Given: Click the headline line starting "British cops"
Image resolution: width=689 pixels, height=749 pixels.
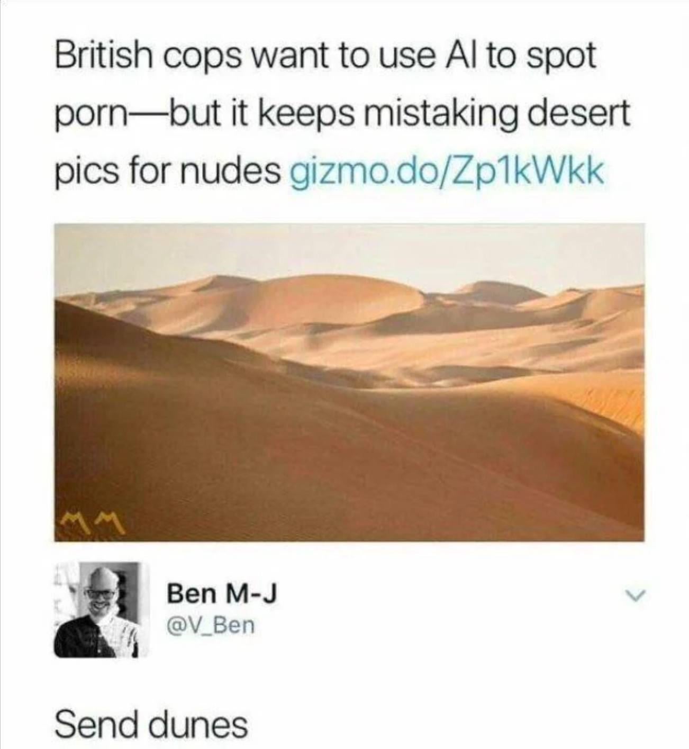Looking at the screenshot, I should 325,57.
